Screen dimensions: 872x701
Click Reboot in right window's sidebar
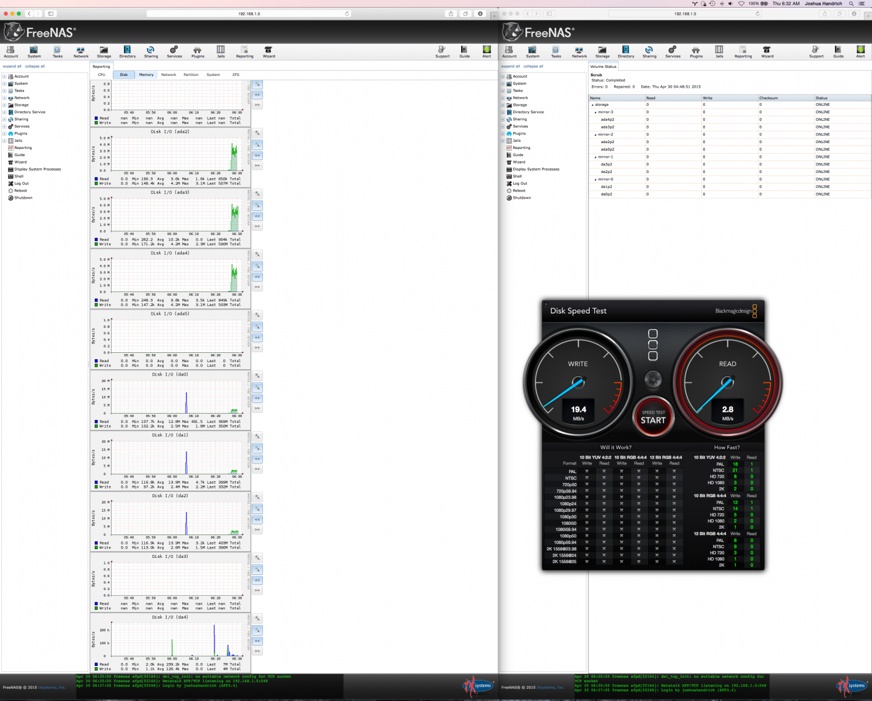click(x=519, y=190)
